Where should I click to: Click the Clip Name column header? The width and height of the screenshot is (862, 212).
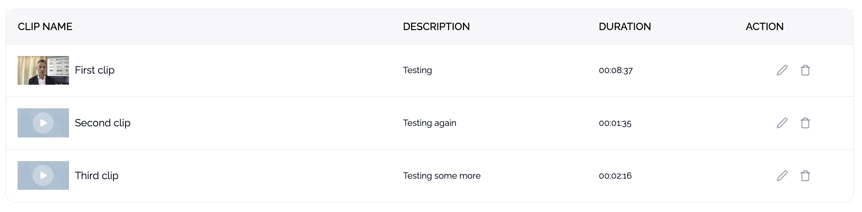45,27
